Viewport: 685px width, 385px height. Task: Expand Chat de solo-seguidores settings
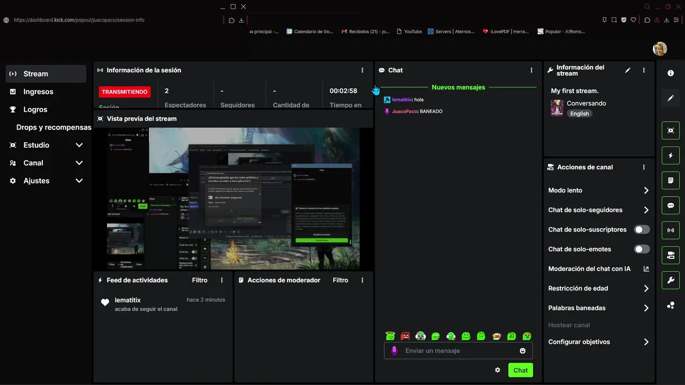click(x=599, y=210)
